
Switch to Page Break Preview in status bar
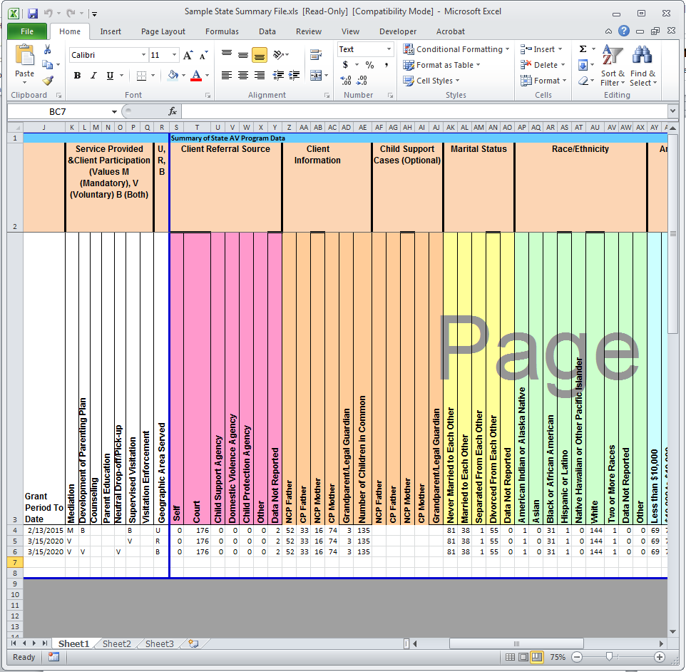[537, 657]
